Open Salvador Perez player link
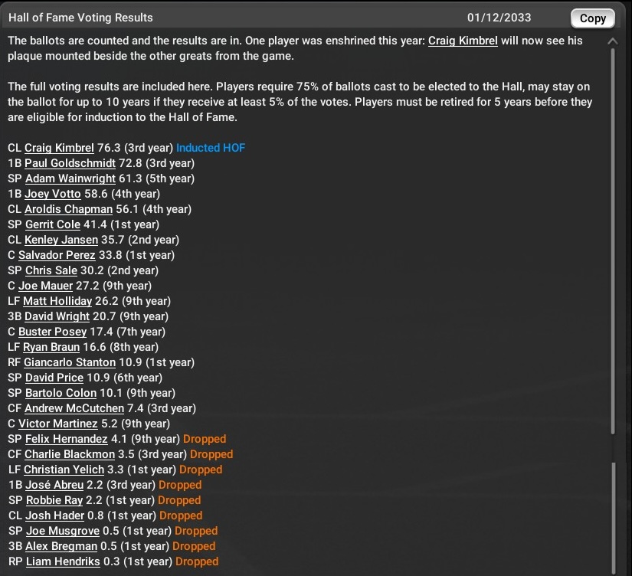The image size is (632, 576). click(57, 255)
